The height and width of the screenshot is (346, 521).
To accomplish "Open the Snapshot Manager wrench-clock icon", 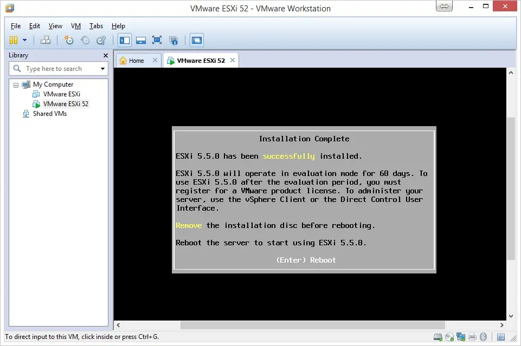I will point(101,40).
